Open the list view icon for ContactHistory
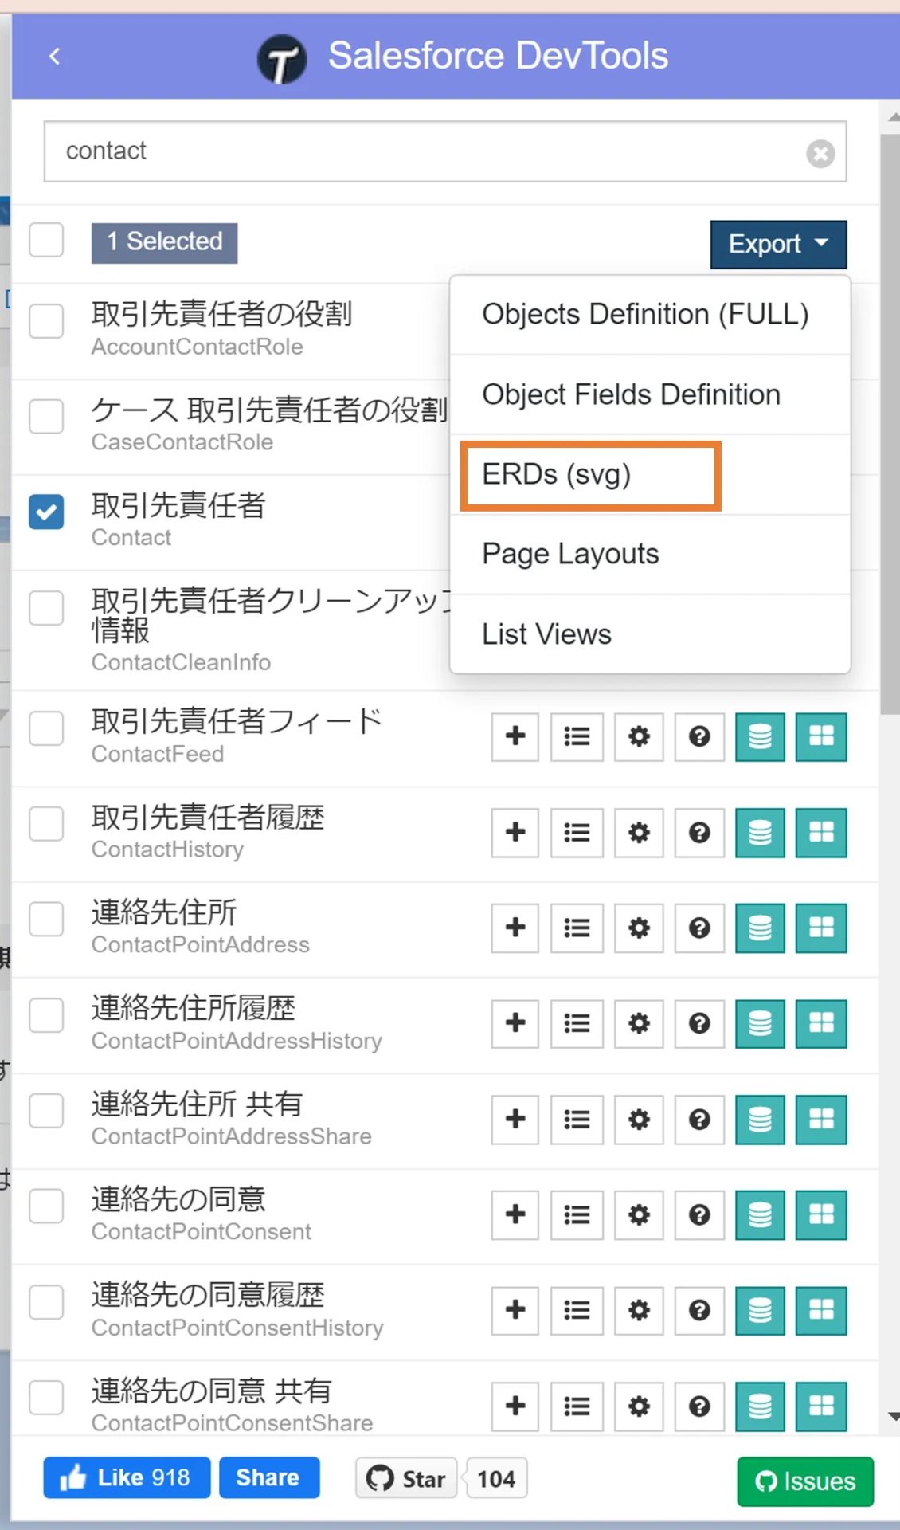The height and width of the screenshot is (1530, 900). click(576, 833)
